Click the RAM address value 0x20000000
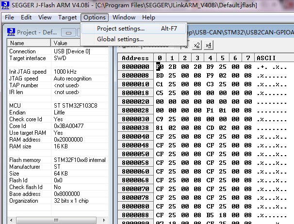Viewport: 294px width, 224px height. tap(68, 140)
